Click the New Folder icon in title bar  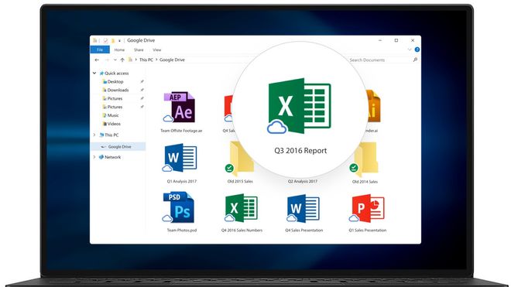tap(113, 40)
